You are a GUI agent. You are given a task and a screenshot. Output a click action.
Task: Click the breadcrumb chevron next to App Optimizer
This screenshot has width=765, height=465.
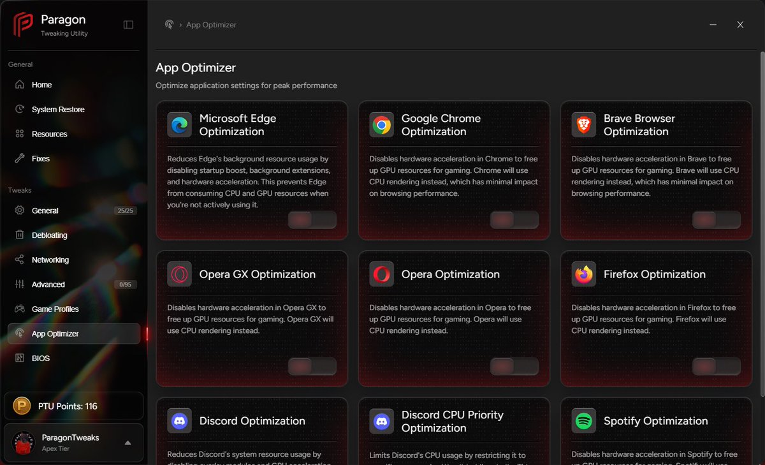[180, 25]
